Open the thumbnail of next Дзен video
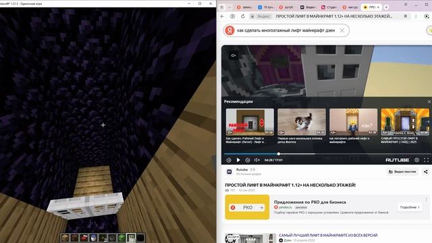This screenshot has height=243, width=432. pos(250,238)
